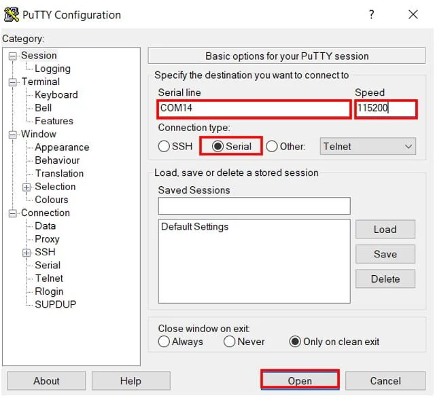This screenshot has height=396, width=435.
Task: Click the Speed field showing 115200
Action: tap(386, 108)
